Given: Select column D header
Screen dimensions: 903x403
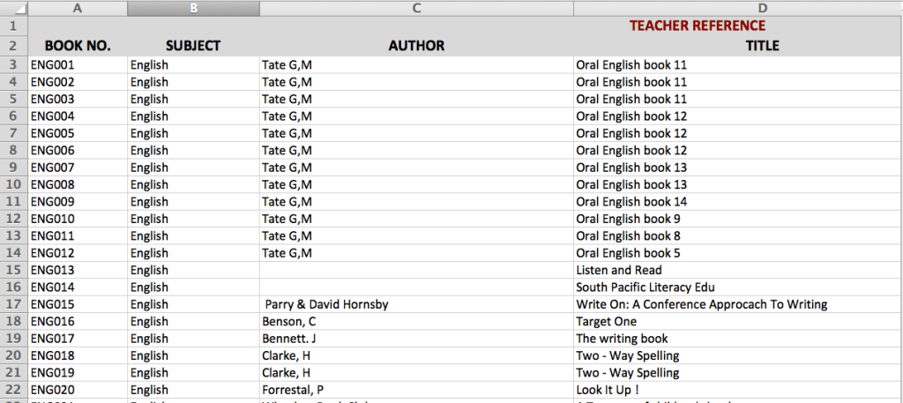Looking at the screenshot, I should coord(737,8).
